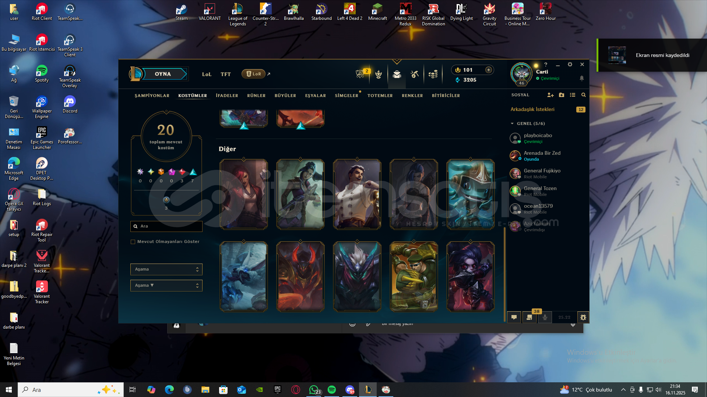
Task: Open Spotify from the Windows taskbar
Action: [331, 390]
